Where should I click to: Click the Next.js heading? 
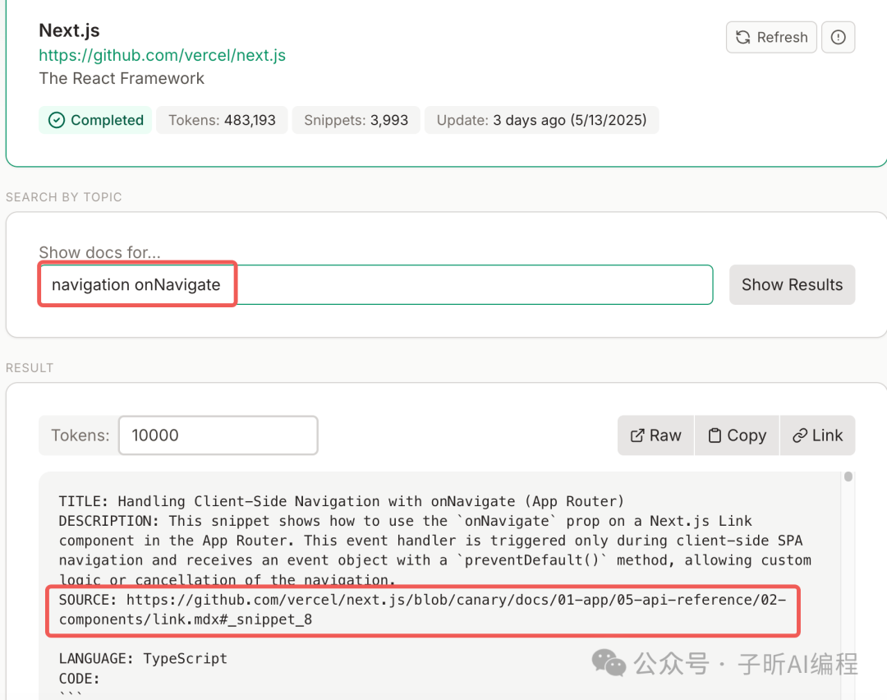coord(69,30)
